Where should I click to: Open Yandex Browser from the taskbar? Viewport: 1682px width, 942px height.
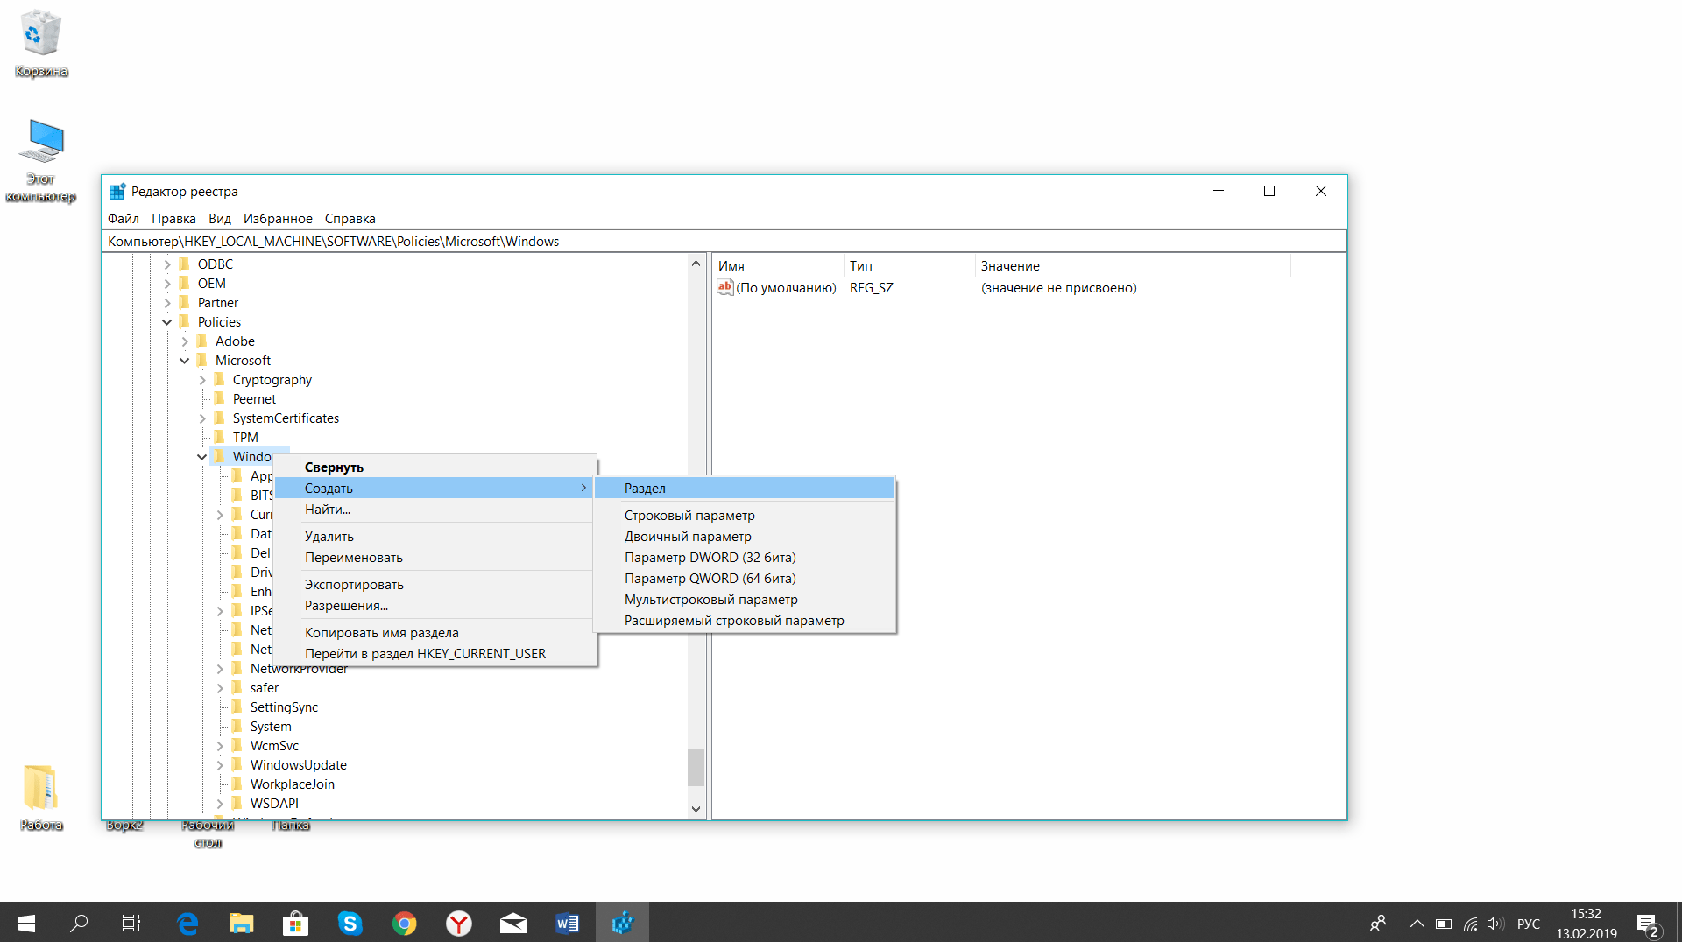(x=458, y=923)
